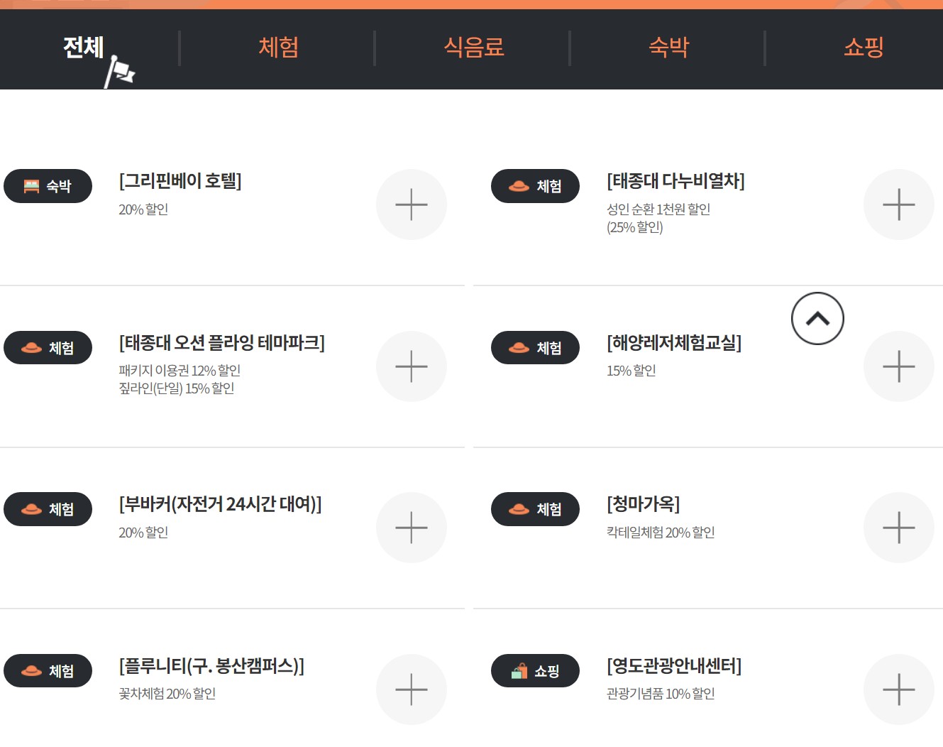Click the hat icon beside 청마가옥
943x747 pixels.
519,508
